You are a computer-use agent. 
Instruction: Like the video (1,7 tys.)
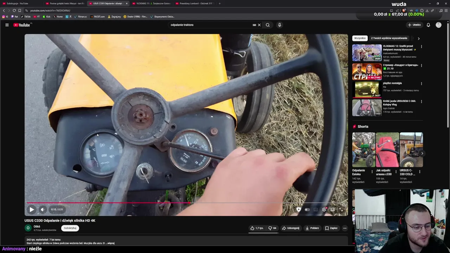click(257, 228)
